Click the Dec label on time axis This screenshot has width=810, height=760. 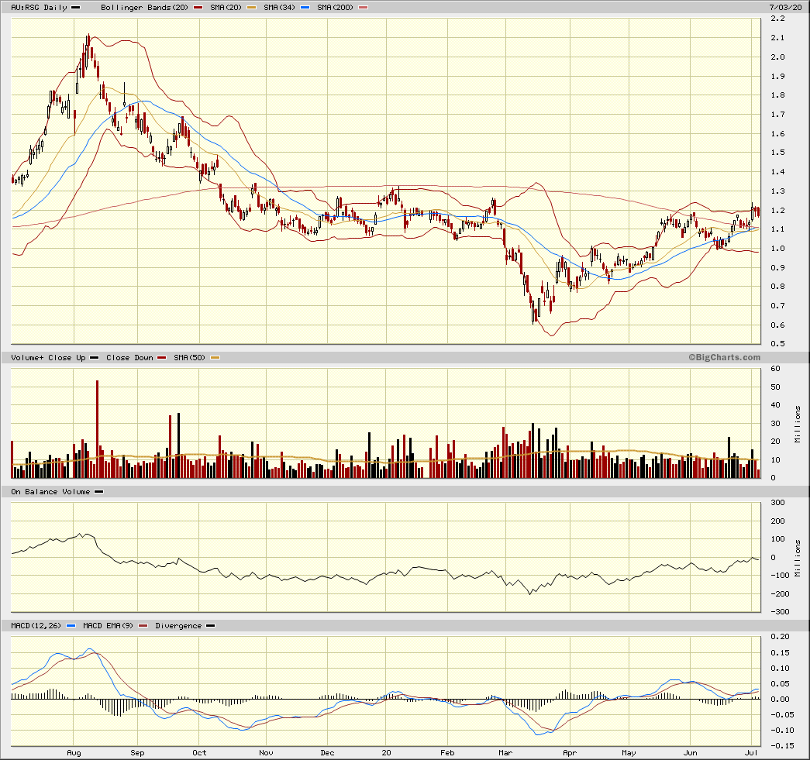(327, 753)
